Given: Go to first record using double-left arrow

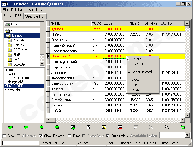Looking at the screenshot, I should click(11, 127).
